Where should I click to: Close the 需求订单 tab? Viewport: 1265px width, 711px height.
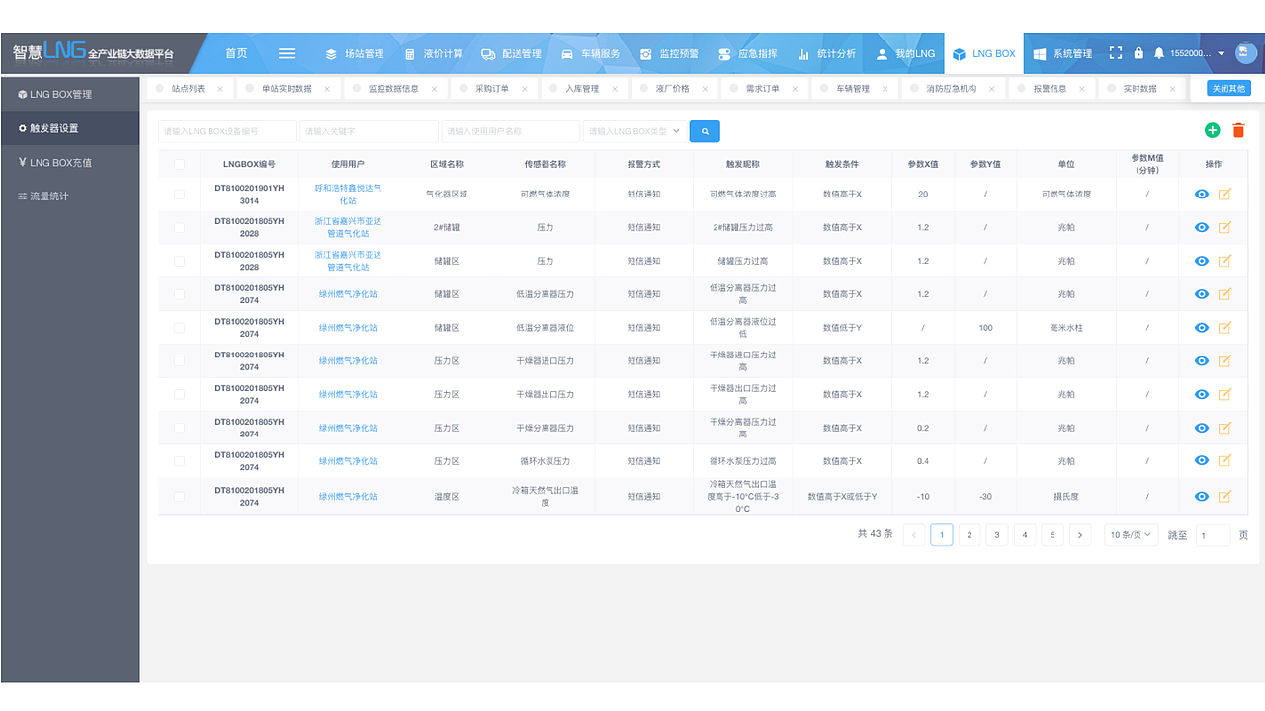pyautogui.click(x=795, y=89)
